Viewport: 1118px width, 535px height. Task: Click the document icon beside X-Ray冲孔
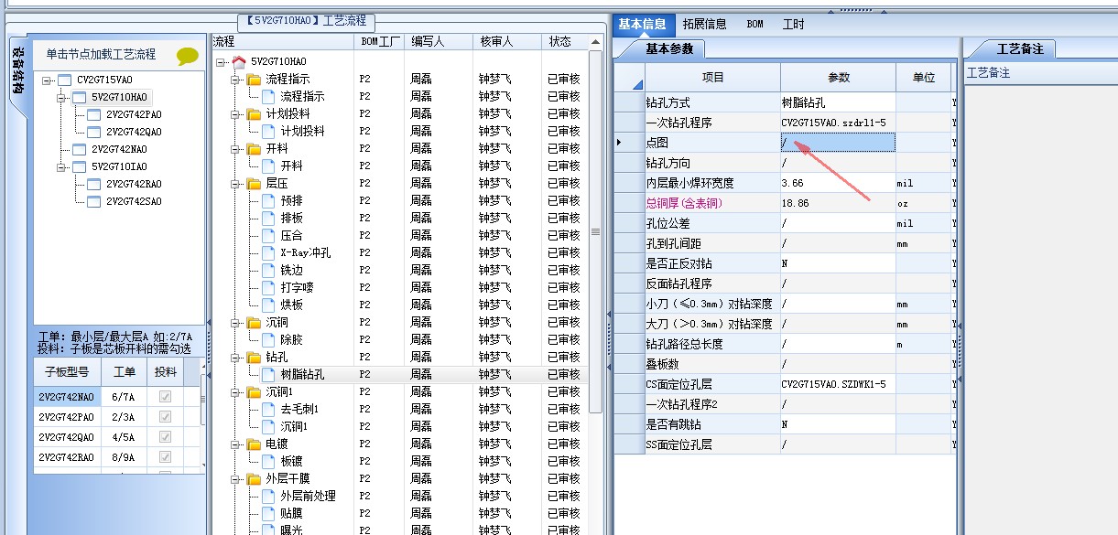pyautogui.click(x=268, y=252)
